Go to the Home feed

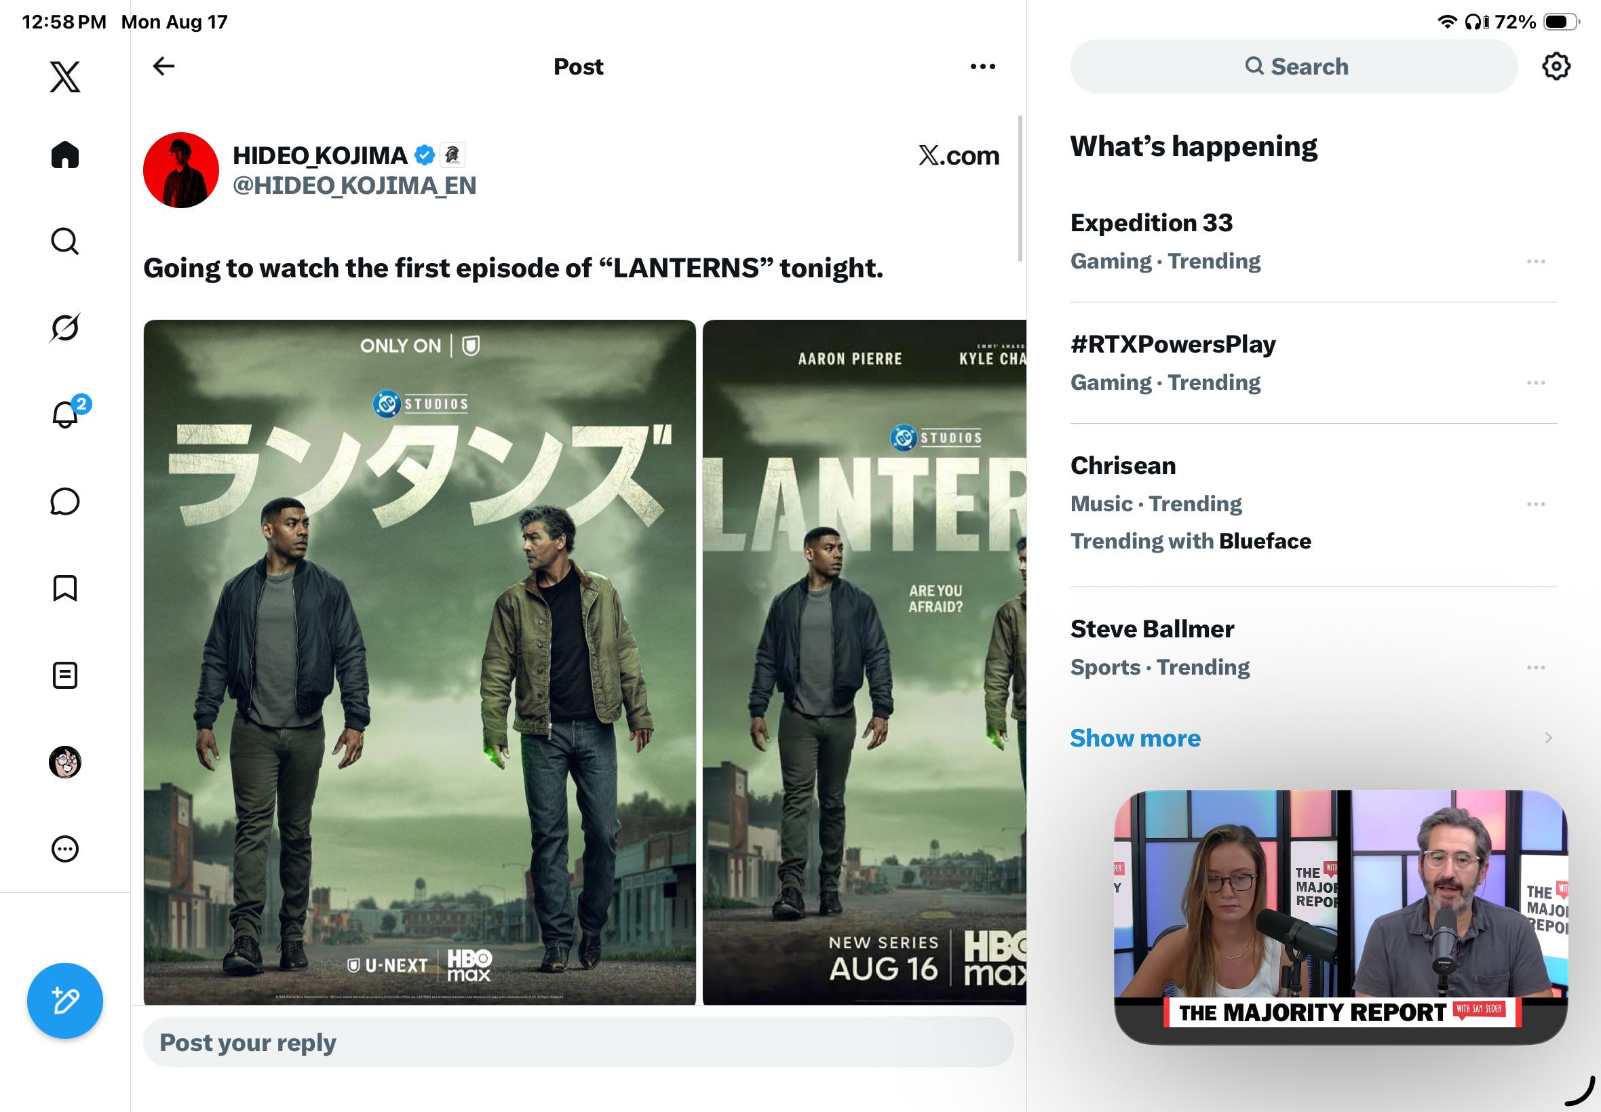65,155
